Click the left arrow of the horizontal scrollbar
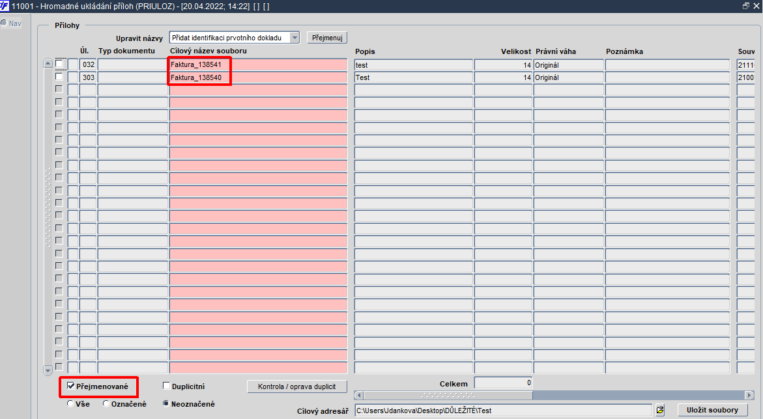 coord(358,395)
